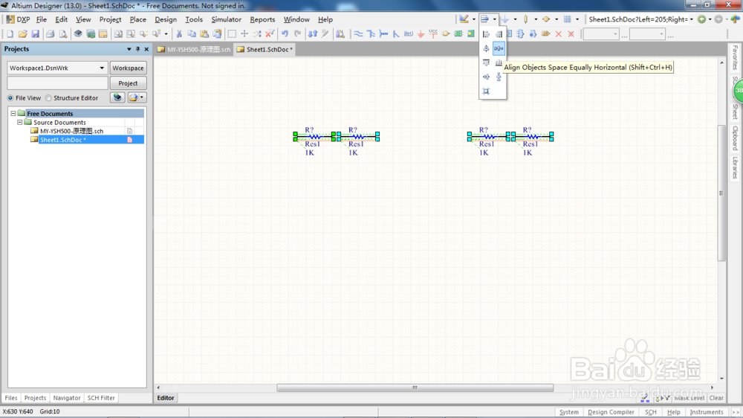Click the red X No ERC icon
The height and width of the screenshot is (418, 743).
(559, 34)
